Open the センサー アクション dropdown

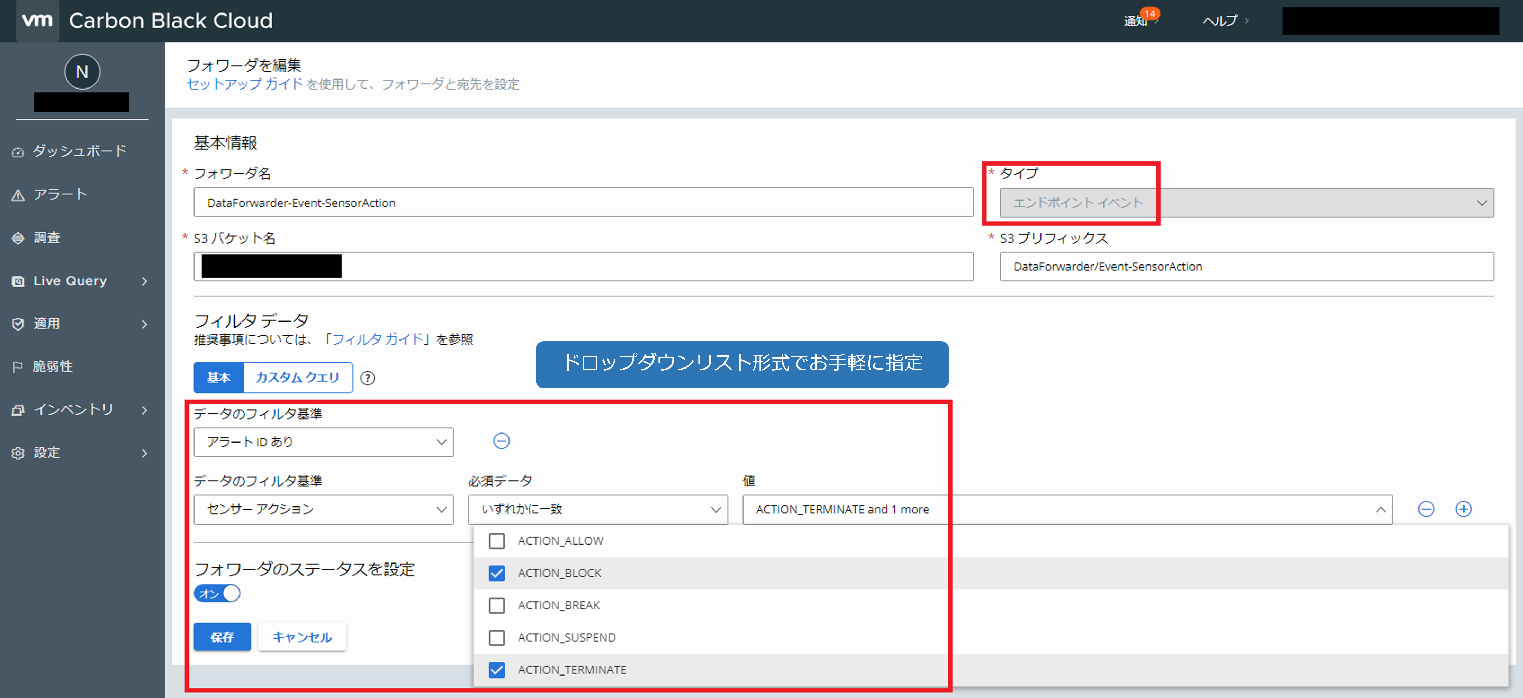tap(323, 509)
